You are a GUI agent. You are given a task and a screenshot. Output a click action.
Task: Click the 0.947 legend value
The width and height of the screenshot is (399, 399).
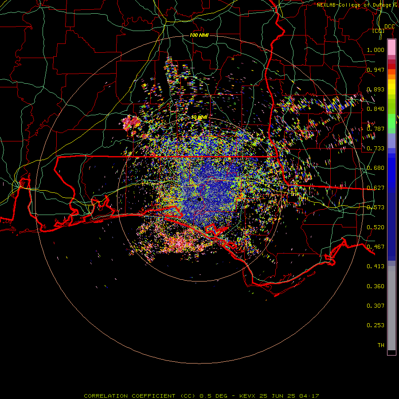[x=376, y=70]
